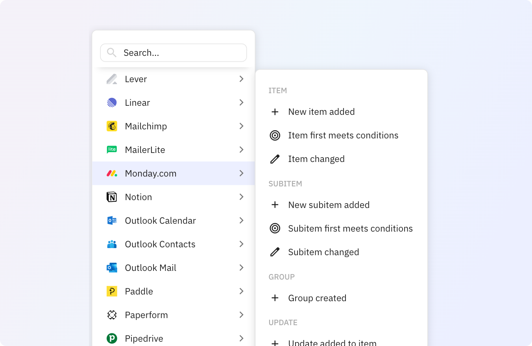Image resolution: width=532 pixels, height=346 pixels.
Task: Click plus icon beside Group created
Action: (x=275, y=298)
